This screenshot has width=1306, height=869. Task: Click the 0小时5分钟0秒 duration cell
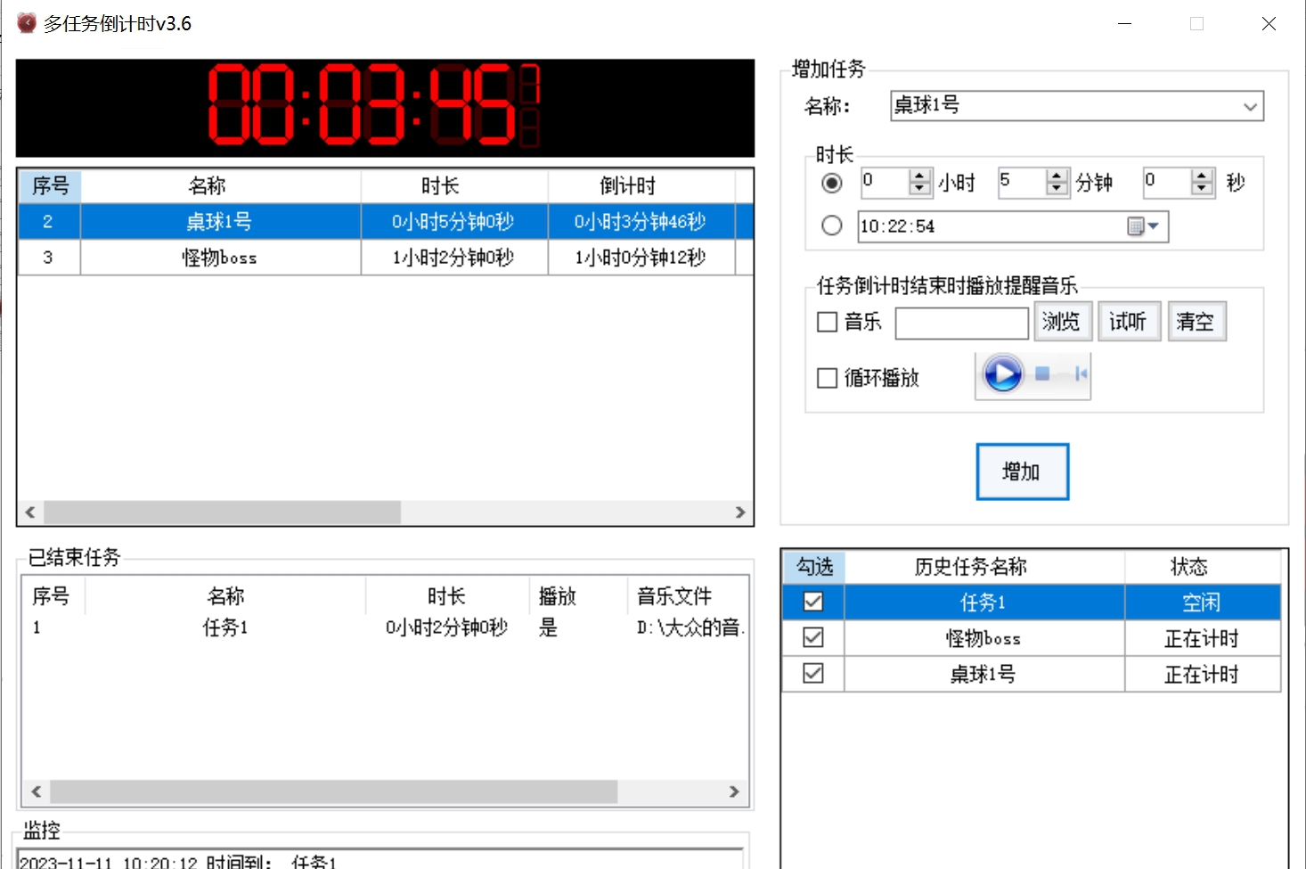(x=453, y=222)
